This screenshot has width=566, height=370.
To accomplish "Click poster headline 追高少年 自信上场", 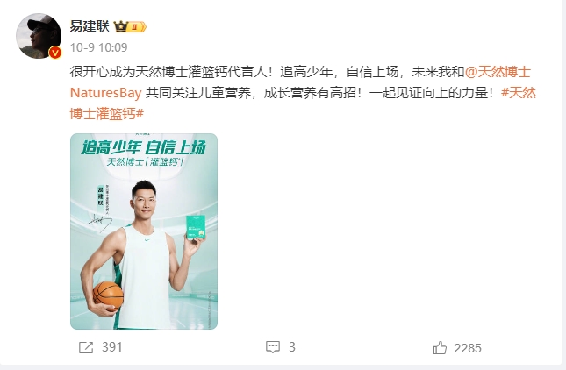I will tap(143, 148).
